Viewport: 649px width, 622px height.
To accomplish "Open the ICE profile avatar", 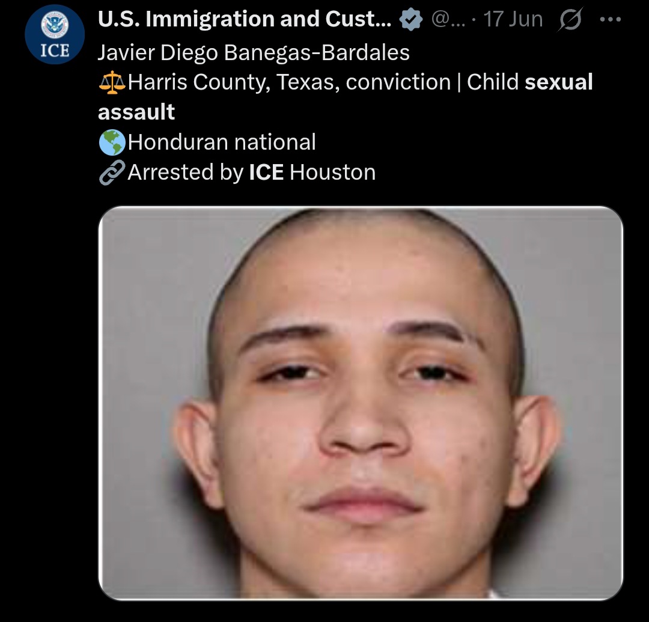I will pos(55,34).
